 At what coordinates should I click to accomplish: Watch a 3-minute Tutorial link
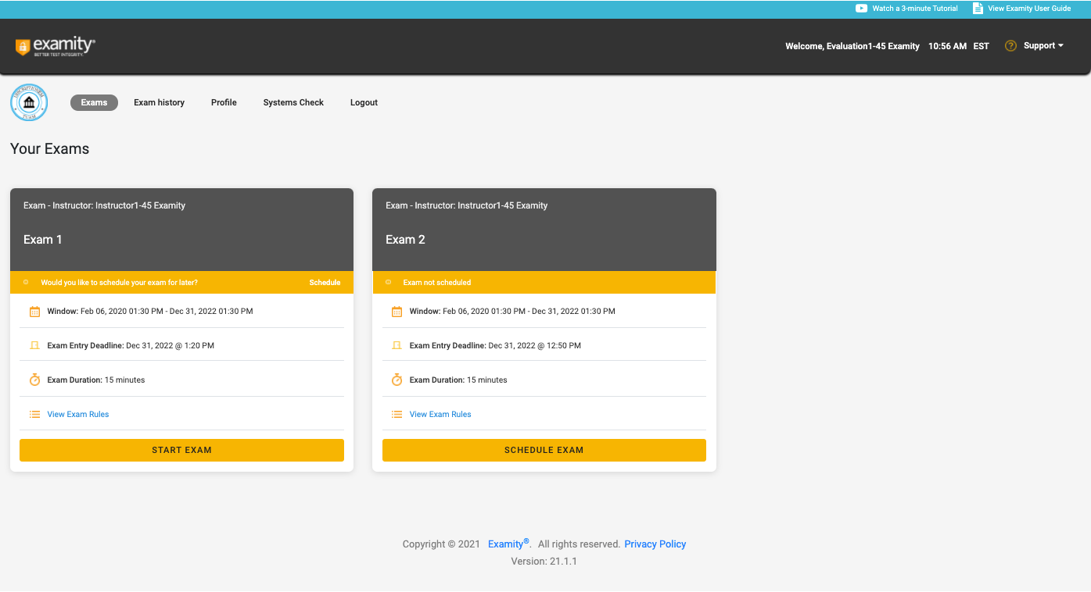pos(915,9)
